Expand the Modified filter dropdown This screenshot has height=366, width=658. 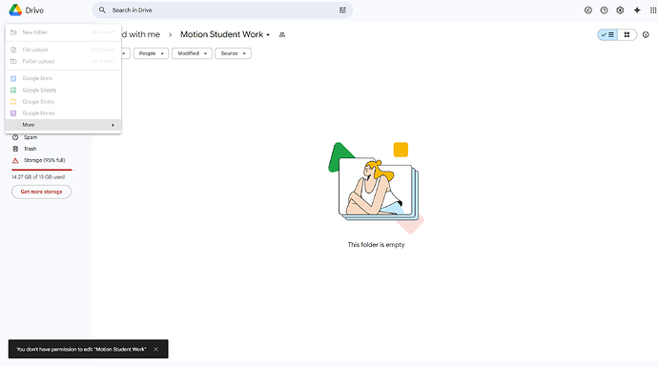click(x=192, y=53)
